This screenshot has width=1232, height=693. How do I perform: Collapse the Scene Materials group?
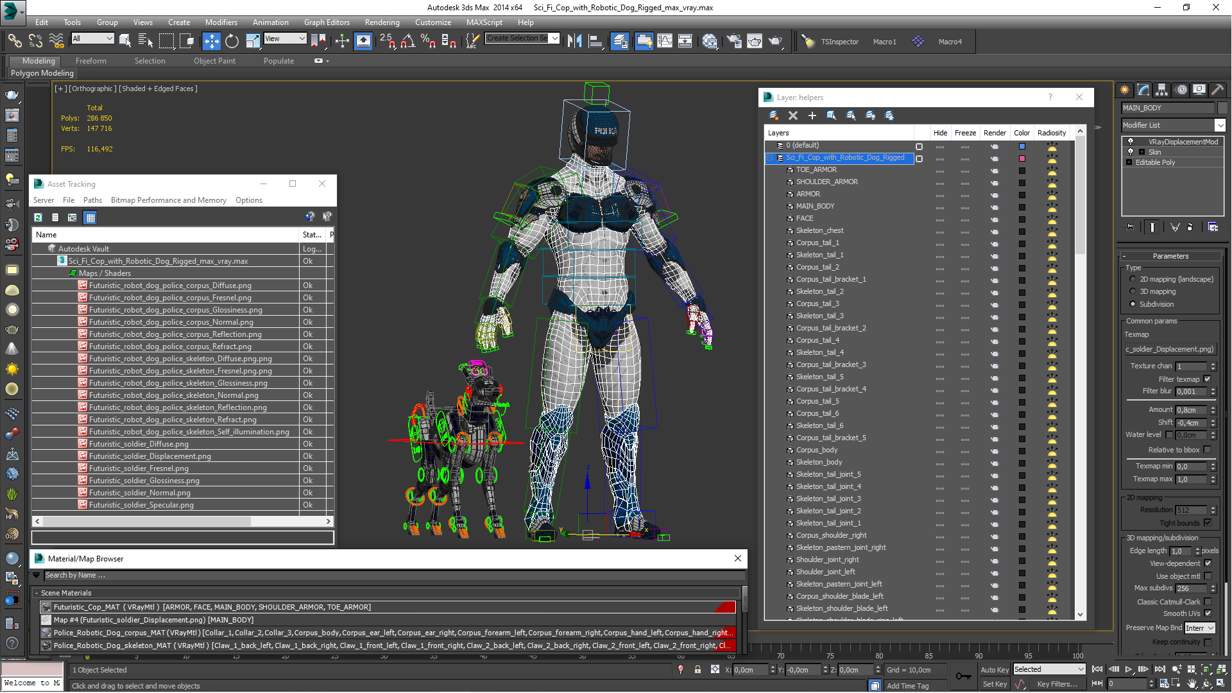coord(37,594)
